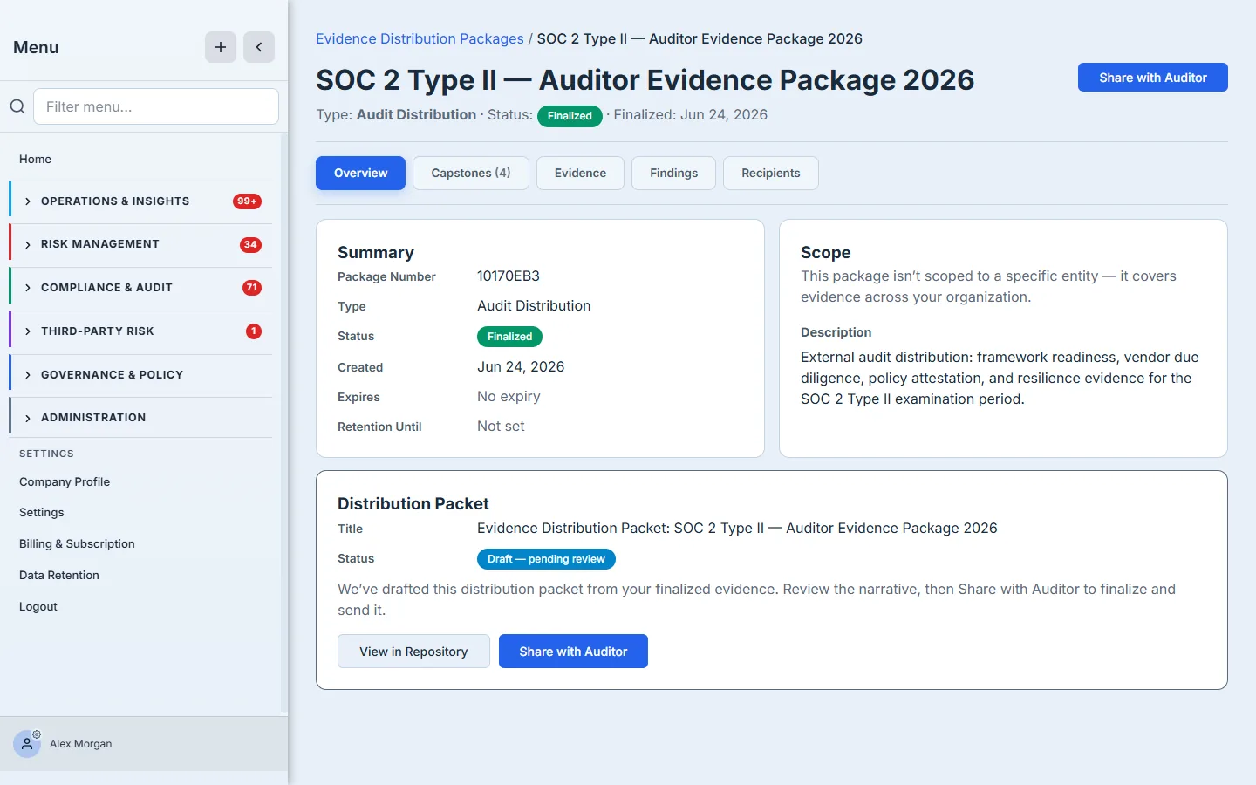1256x785 pixels.
Task: Select the Overview tab
Action: click(360, 173)
